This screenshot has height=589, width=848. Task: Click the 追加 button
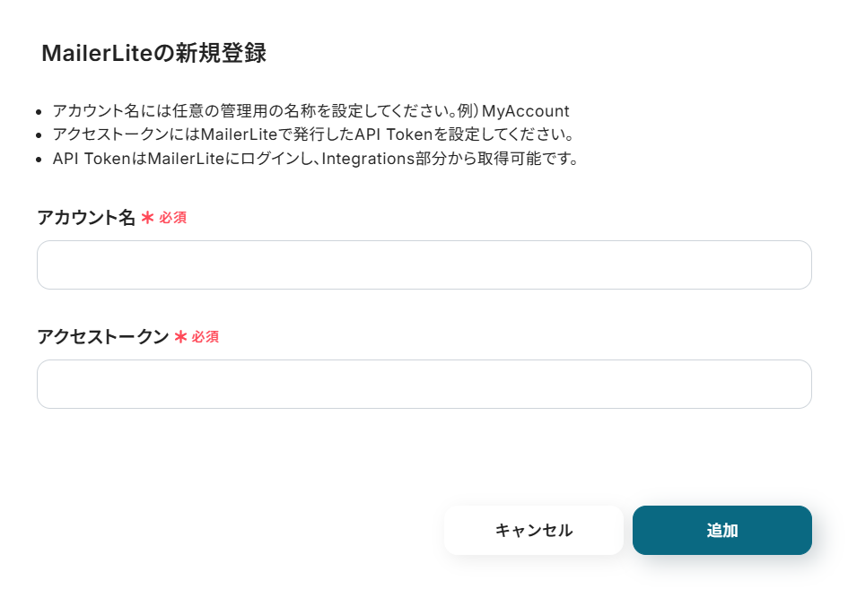click(721, 530)
